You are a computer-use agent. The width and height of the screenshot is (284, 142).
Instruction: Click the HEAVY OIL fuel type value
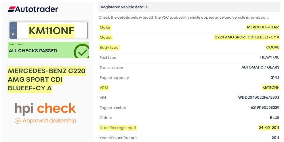[270, 57]
